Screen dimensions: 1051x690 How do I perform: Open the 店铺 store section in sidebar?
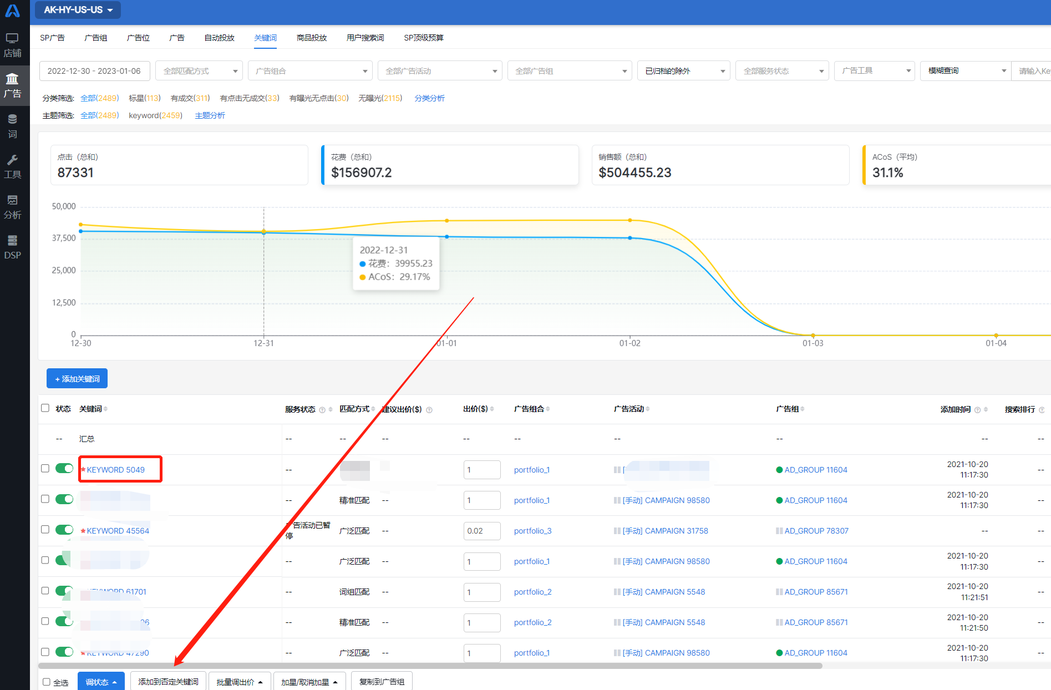pyautogui.click(x=12, y=45)
